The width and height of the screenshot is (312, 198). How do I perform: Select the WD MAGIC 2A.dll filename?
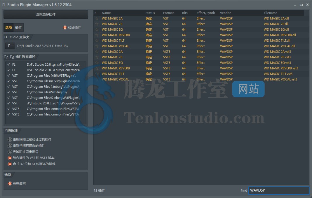(276, 18)
